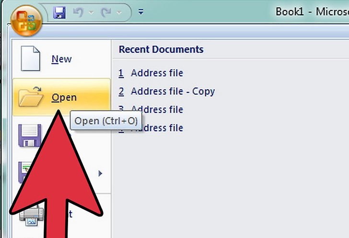Click the yellow folder icon for Open
This screenshot has width=349, height=238.
[x=31, y=97]
